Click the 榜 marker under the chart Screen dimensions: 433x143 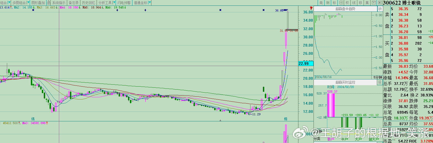(x=285, y=119)
